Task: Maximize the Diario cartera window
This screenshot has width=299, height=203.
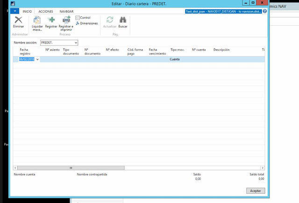Action: [x=253, y=3]
